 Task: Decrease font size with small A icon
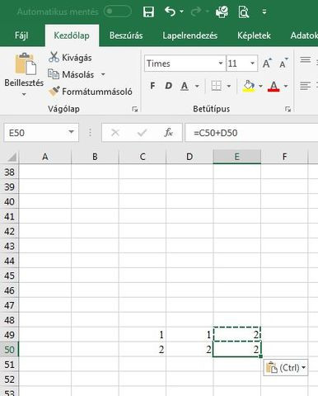point(283,64)
